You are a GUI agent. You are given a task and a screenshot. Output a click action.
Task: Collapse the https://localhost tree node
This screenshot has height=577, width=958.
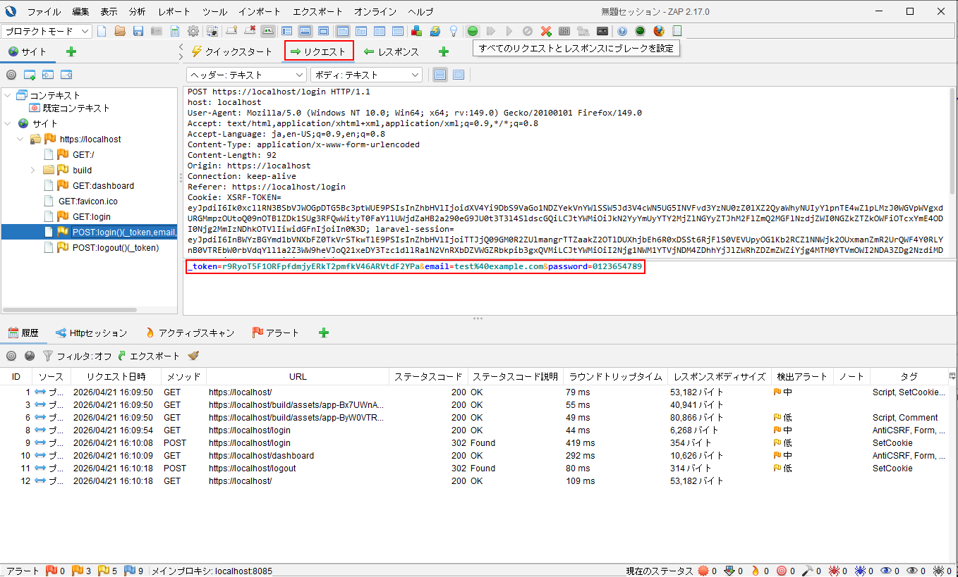click(20, 139)
